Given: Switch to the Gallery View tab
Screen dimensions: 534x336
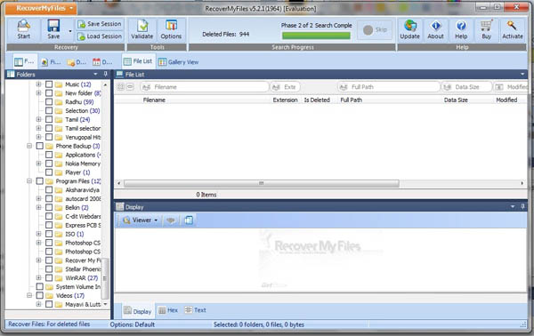Looking at the screenshot, I should click(179, 62).
